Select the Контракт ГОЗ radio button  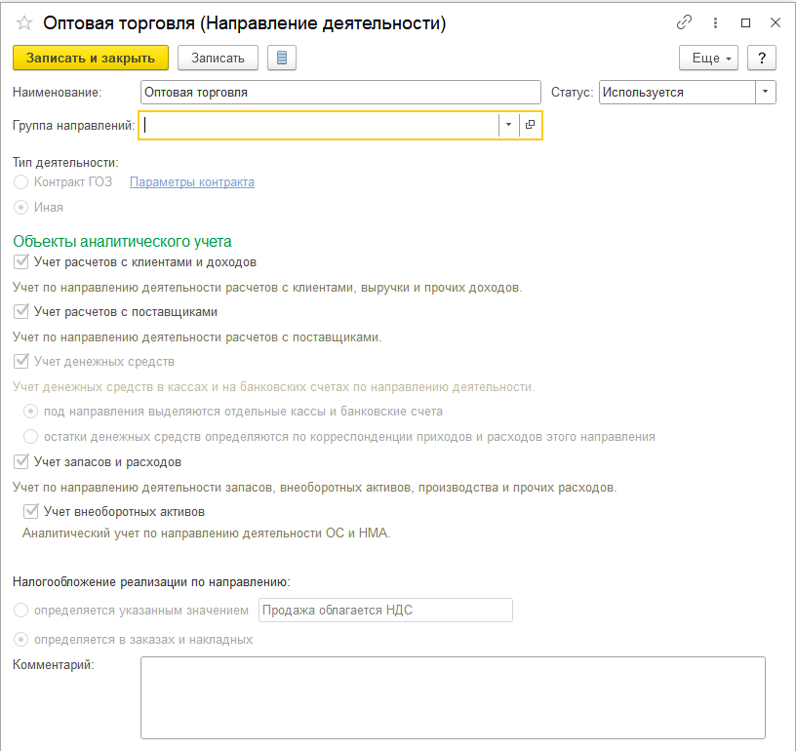point(21,182)
